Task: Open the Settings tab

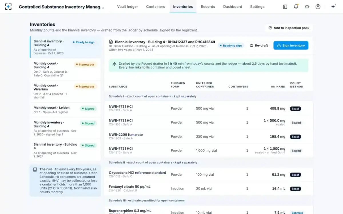Action: tap(257, 7)
